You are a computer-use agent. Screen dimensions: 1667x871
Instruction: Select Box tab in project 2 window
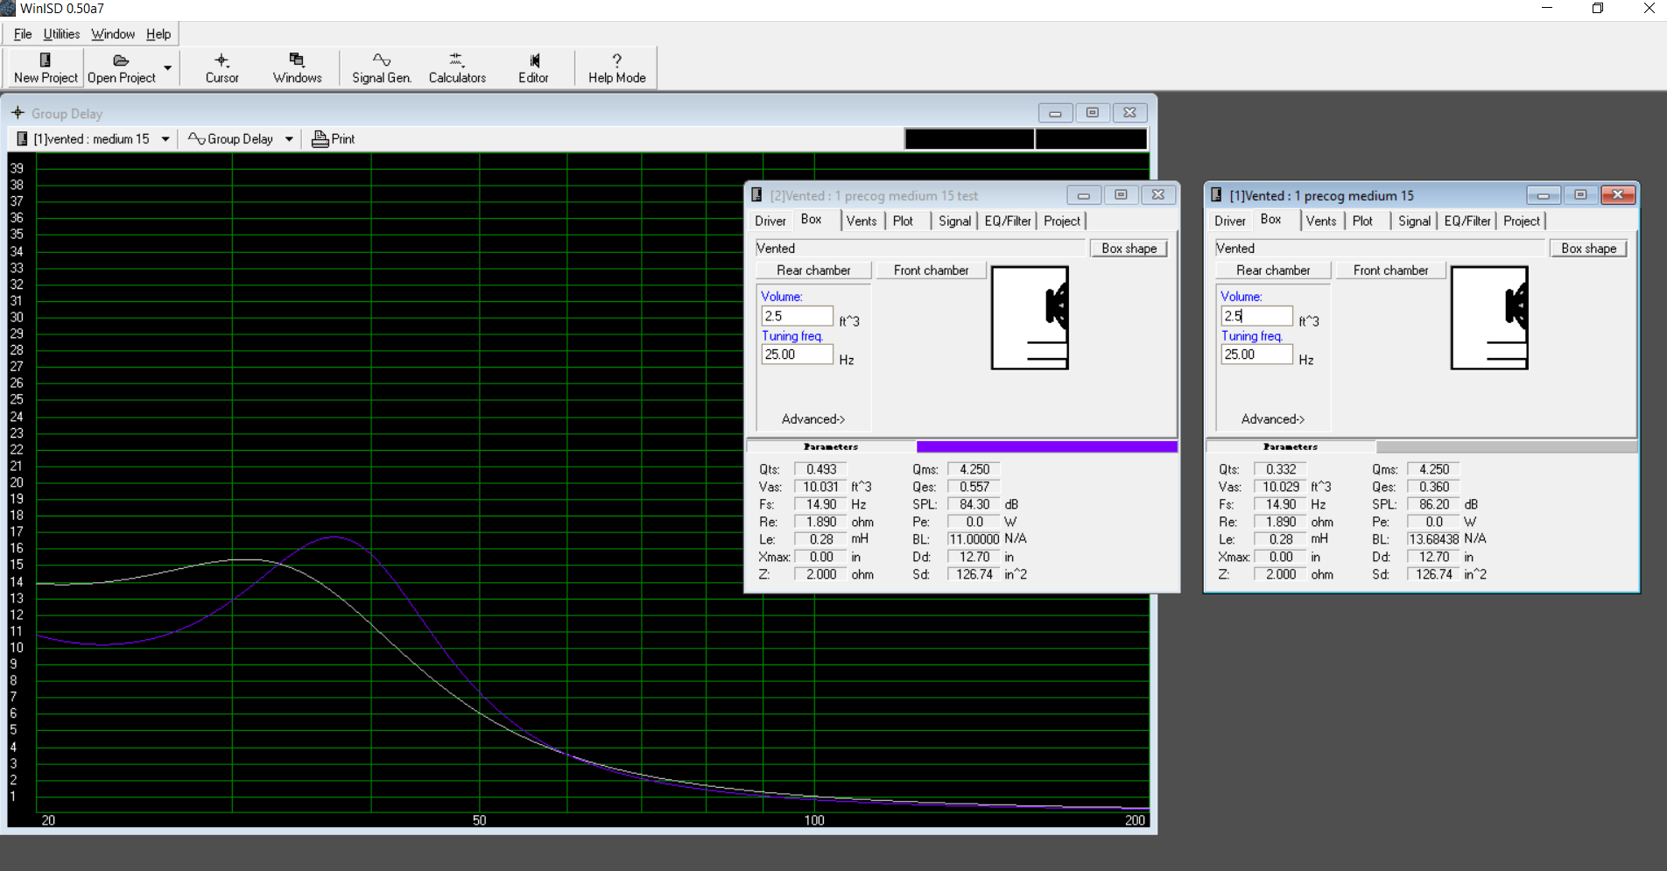[812, 220]
